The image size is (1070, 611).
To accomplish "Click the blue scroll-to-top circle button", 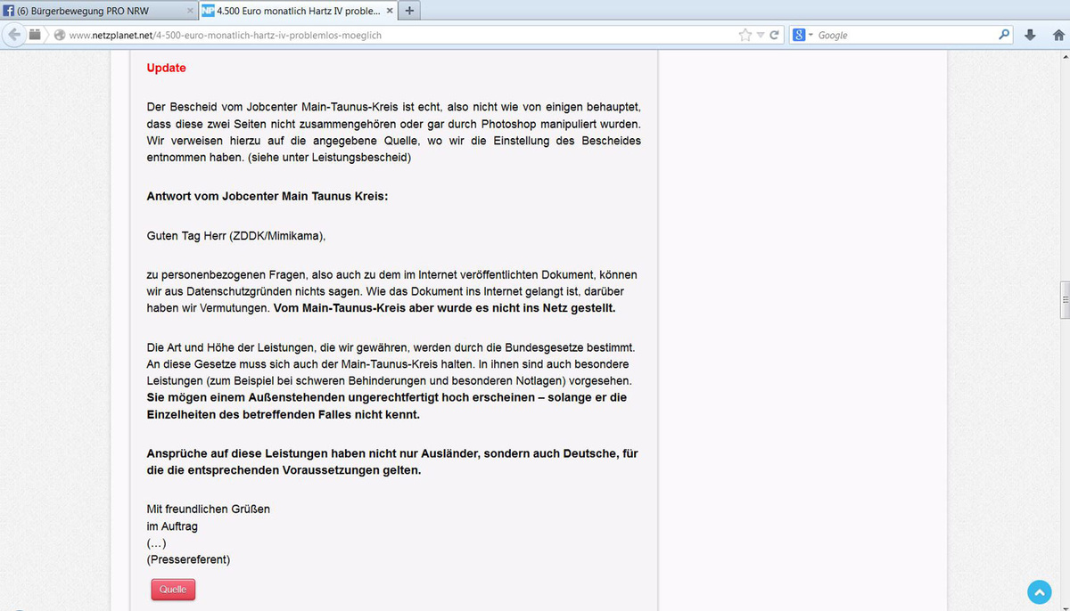I will 1040,591.
